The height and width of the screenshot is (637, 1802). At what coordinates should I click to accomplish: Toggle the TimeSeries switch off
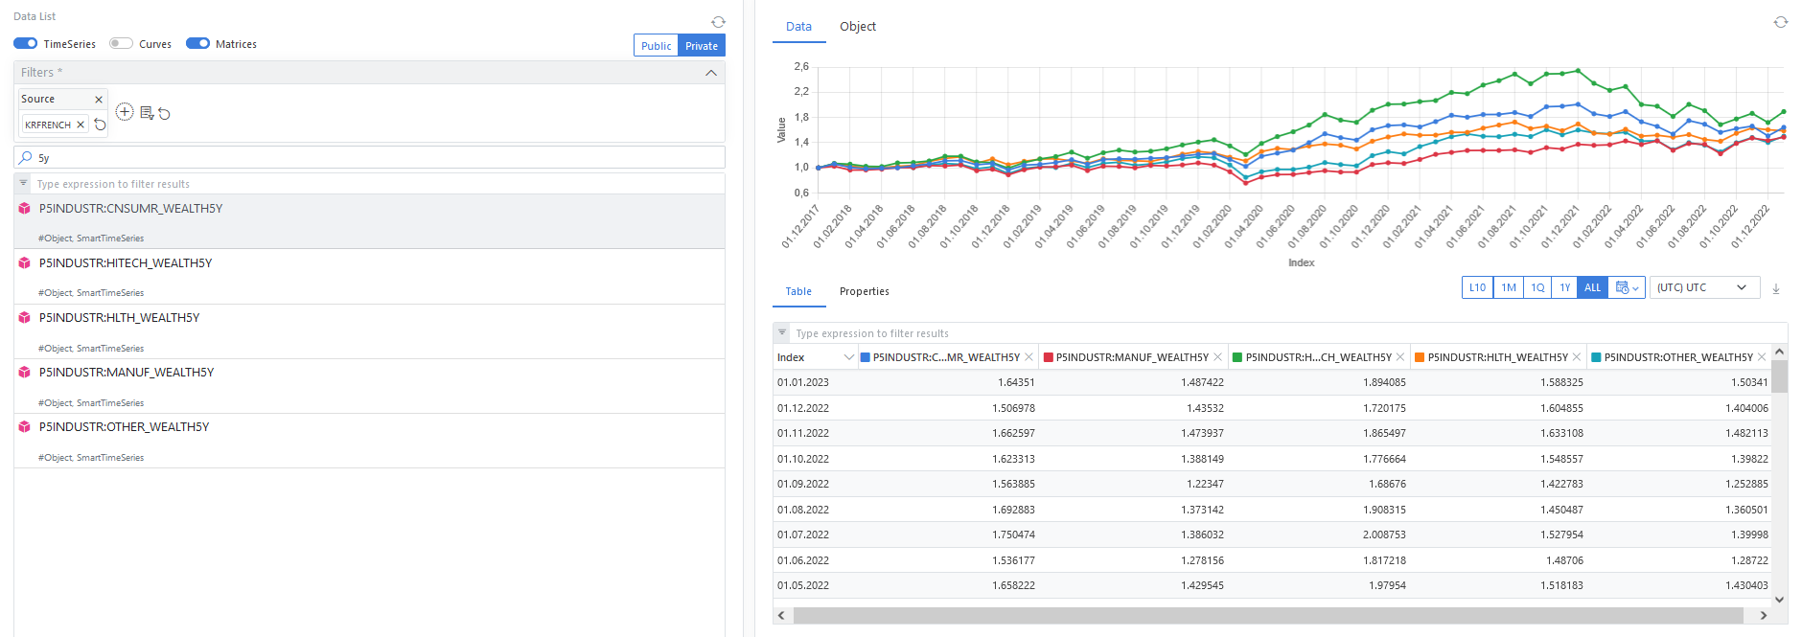point(26,43)
